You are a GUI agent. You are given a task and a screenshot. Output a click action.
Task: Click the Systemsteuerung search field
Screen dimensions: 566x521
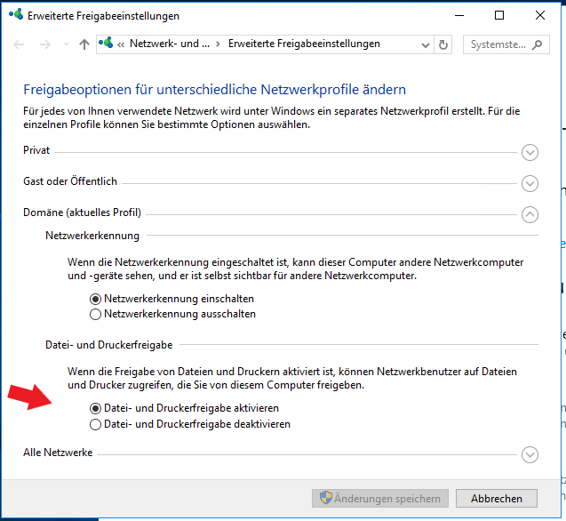[498, 44]
